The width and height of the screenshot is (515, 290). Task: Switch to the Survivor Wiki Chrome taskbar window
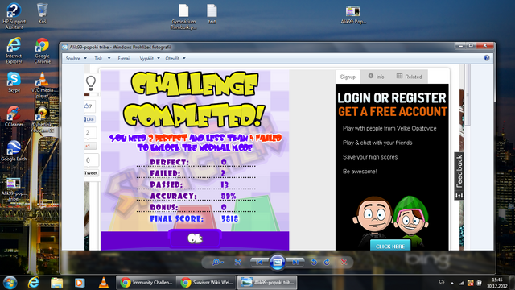tap(206, 283)
